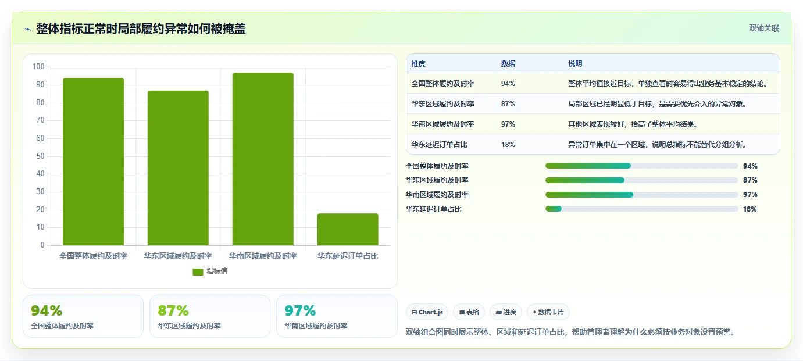
Task: Click the progress list label 华南区域履约及时率
Action: click(x=437, y=195)
